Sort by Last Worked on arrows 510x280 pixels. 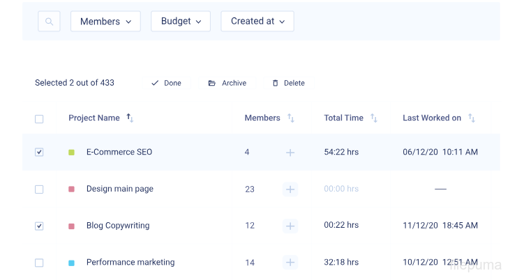point(472,118)
